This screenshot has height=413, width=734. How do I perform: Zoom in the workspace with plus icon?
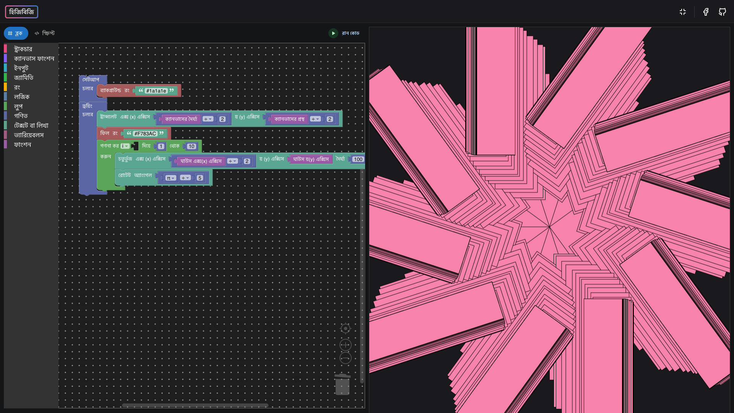[345, 345]
